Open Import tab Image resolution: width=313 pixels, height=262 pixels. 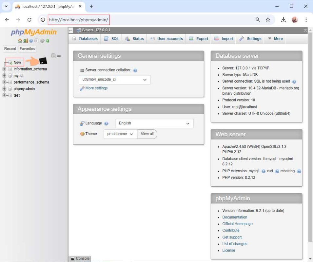(224, 39)
